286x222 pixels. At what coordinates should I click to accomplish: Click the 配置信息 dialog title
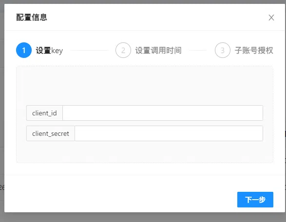tap(32, 18)
